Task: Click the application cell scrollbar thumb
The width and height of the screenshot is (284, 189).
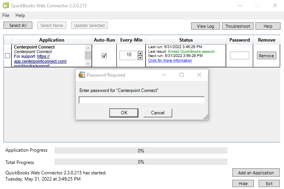Action: click(x=88, y=55)
